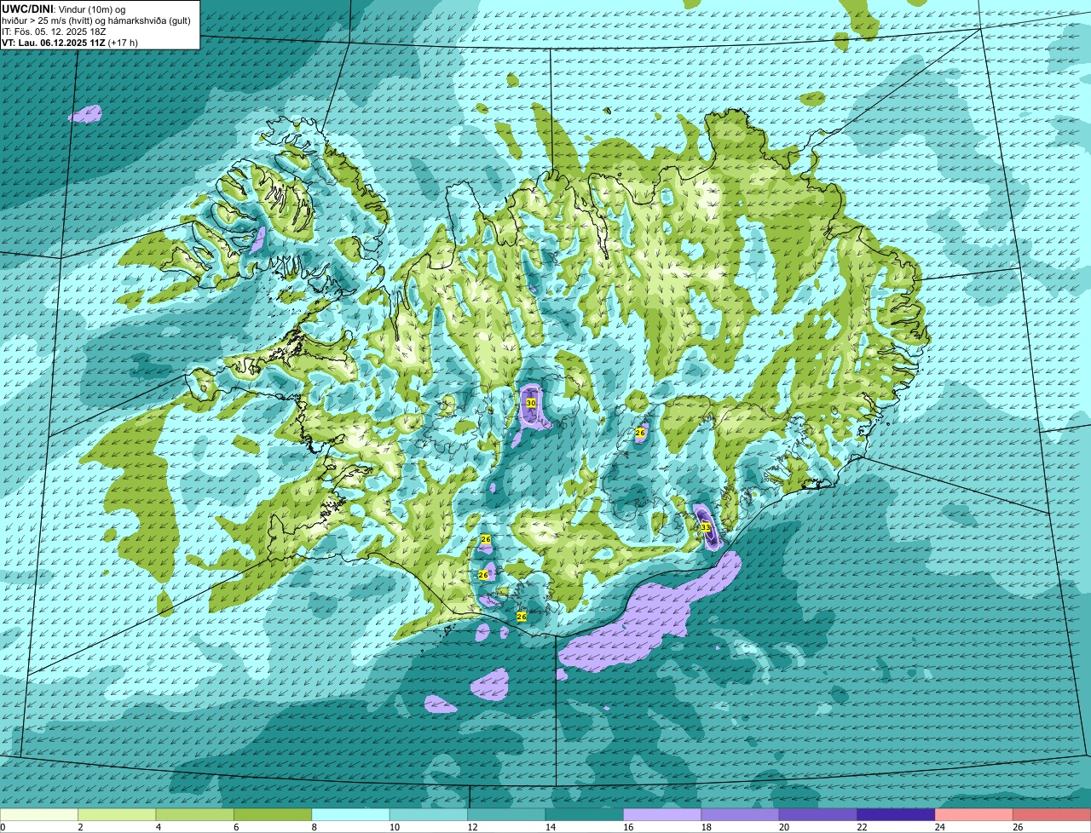1091x833 pixels.
Task: Select the 22–24 m/s dark indigo legend swatch
Action: point(897,815)
